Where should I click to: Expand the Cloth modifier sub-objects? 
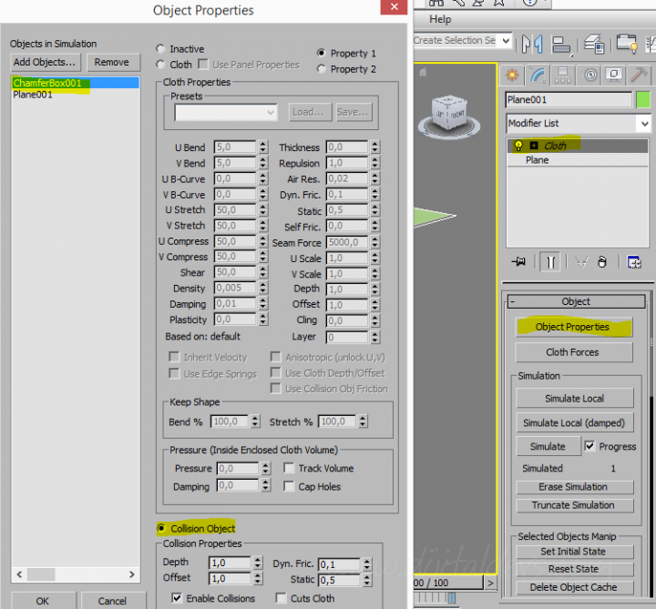534,146
